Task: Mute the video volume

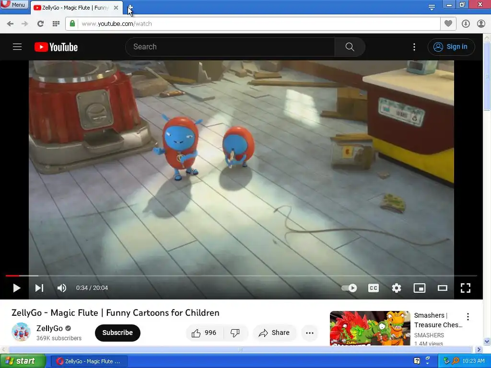Action: pyautogui.click(x=62, y=288)
